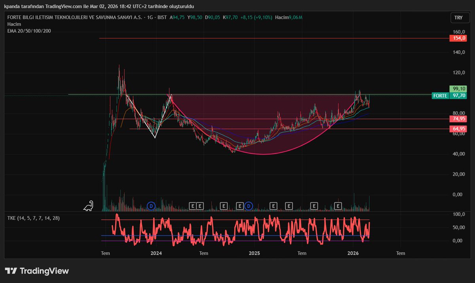Click the dinosaur icon on the chart
The width and height of the screenshot is (475, 283).
pos(88,206)
